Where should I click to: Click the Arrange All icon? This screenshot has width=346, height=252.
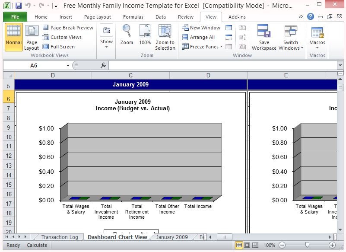click(185, 37)
